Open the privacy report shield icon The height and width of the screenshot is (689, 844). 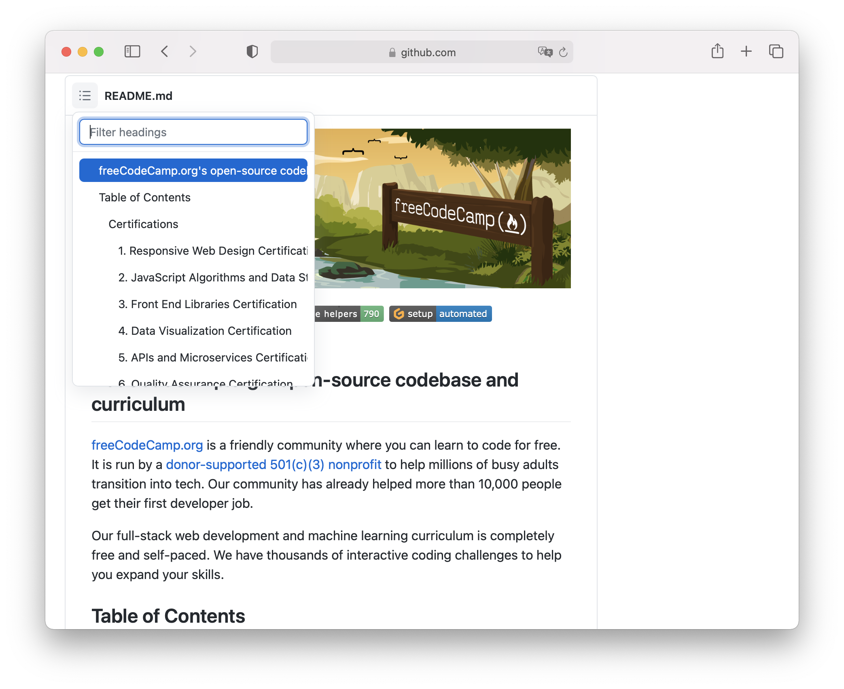[252, 52]
